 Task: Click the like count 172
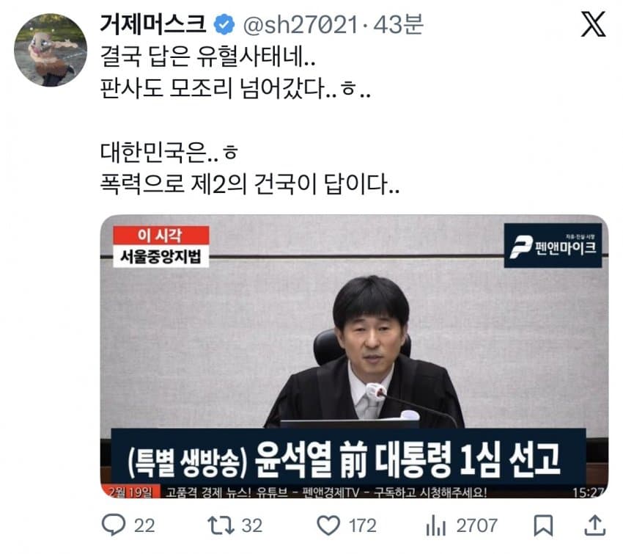362,526
